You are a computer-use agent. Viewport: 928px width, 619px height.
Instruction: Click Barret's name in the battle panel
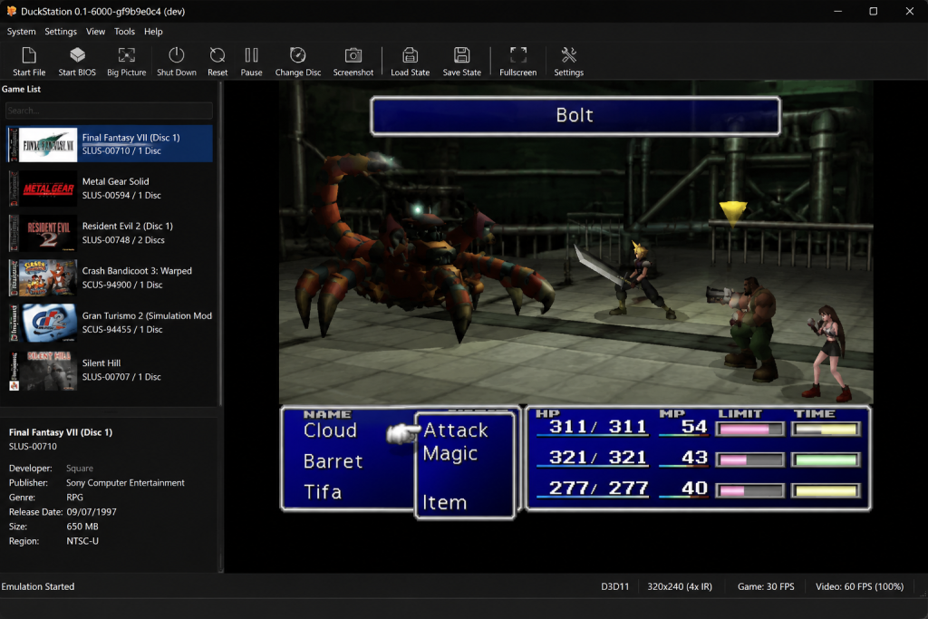tap(333, 461)
